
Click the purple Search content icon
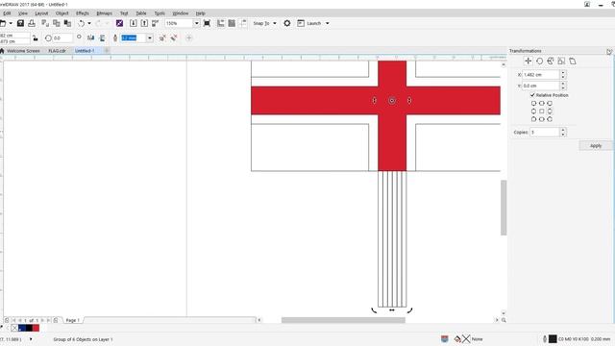(119, 23)
